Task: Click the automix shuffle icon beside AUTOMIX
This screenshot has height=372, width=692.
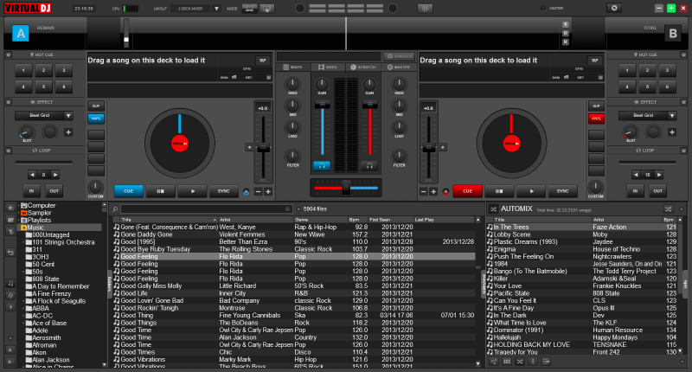Action: (x=493, y=208)
